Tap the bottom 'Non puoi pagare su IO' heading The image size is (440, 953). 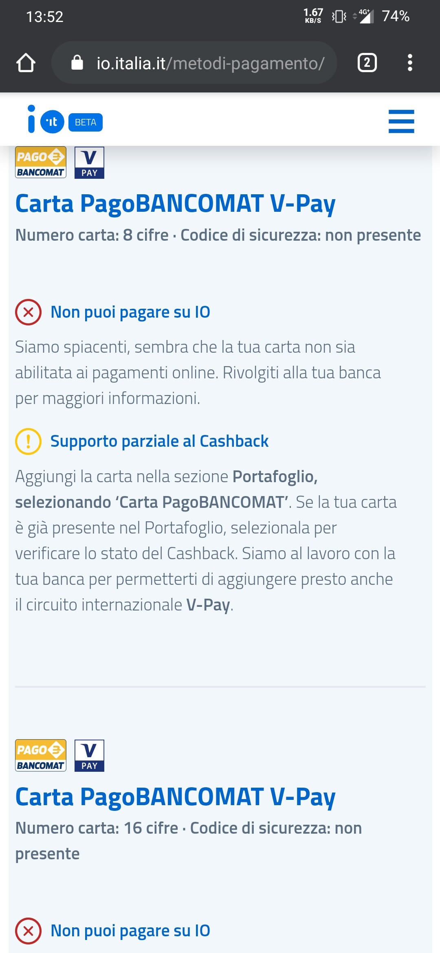tap(130, 931)
